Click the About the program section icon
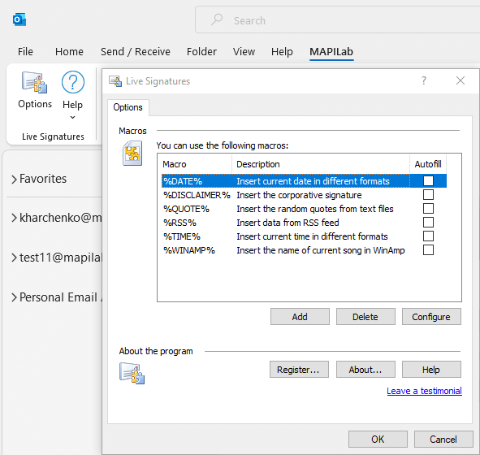The image size is (480, 455). click(132, 373)
